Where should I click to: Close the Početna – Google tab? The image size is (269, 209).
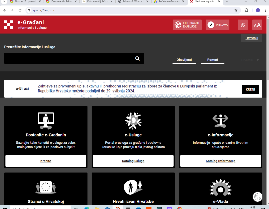pyautogui.click(x=183, y=1)
